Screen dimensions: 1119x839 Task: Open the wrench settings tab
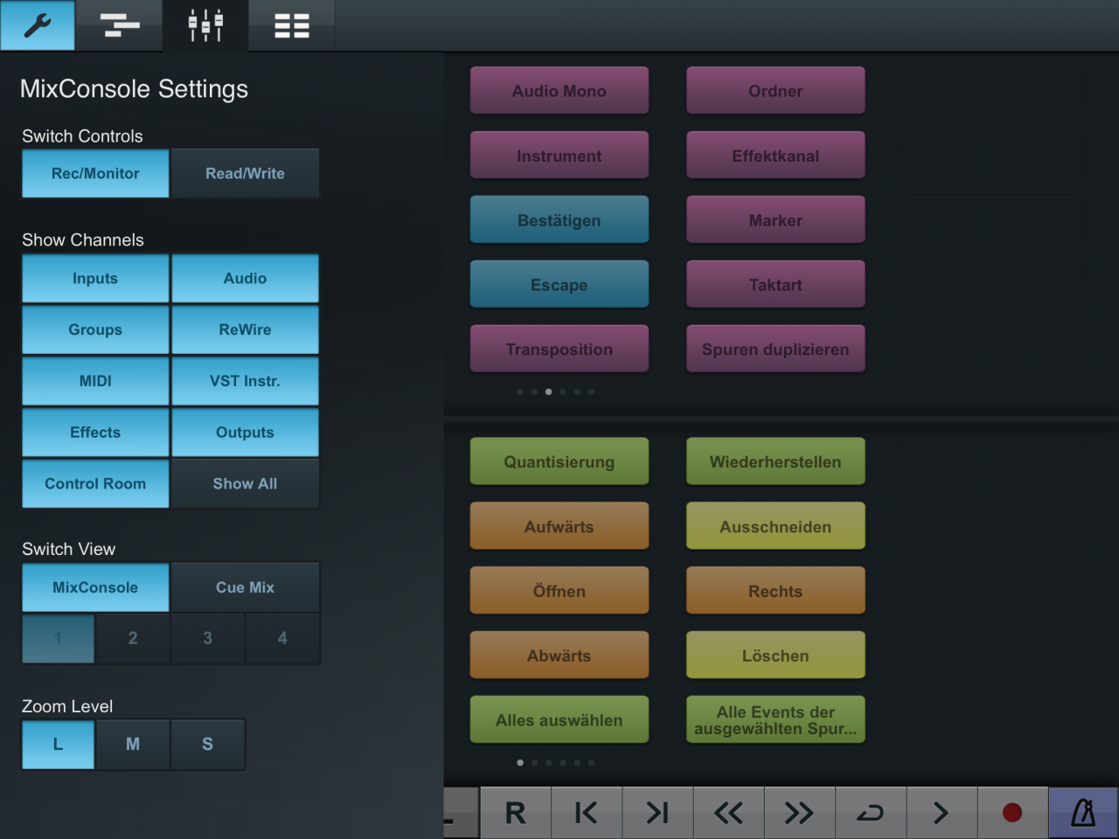pos(38,25)
